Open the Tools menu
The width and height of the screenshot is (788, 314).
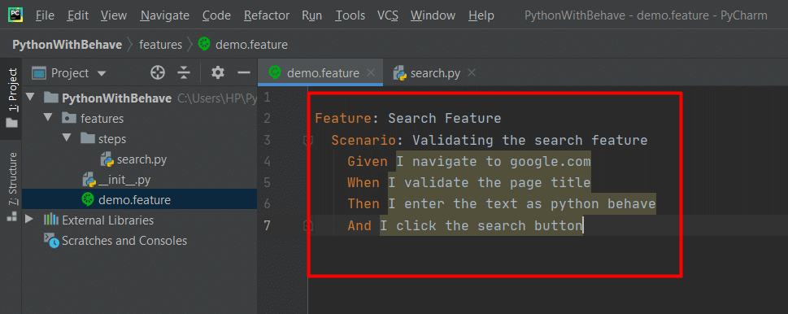[350, 15]
